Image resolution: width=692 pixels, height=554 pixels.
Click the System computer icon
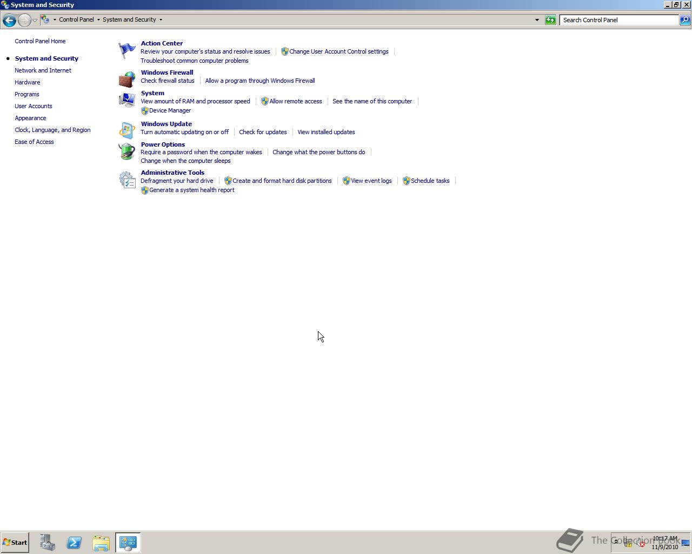127,100
